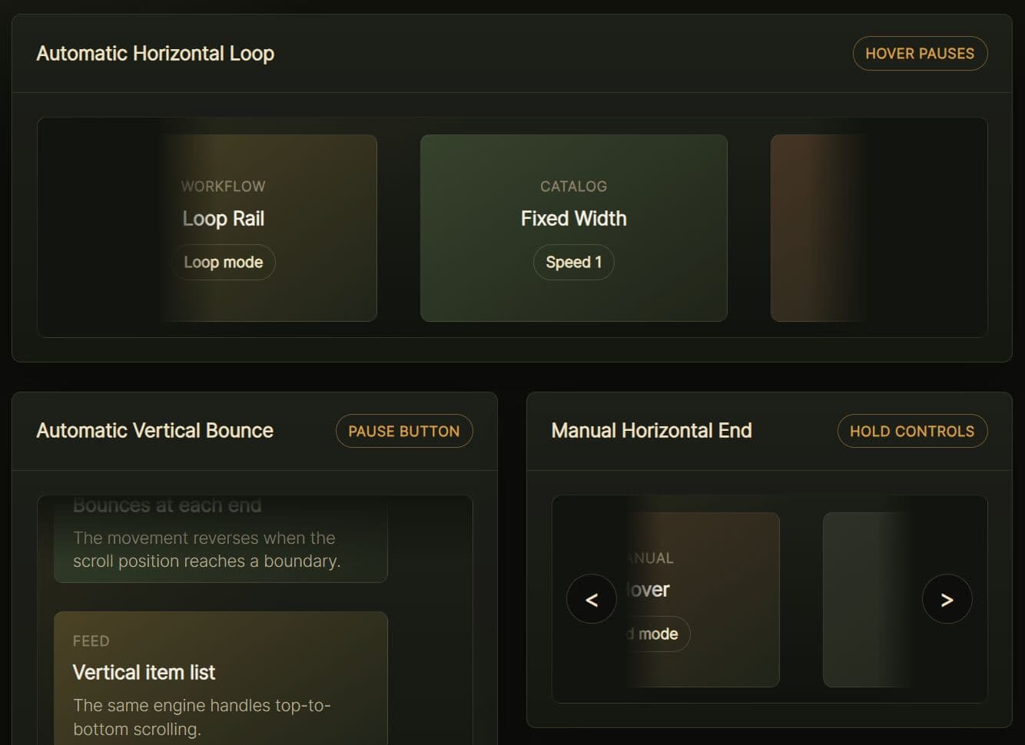
Task: Click the Manual Horizontal End heading
Action: point(651,431)
